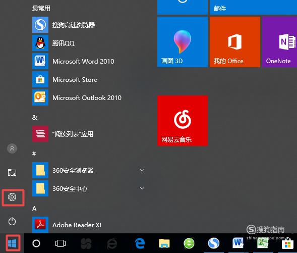The height and width of the screenshot is (253, 297).
Task: Click the & letter group header
Action: [x=34, y=117]
